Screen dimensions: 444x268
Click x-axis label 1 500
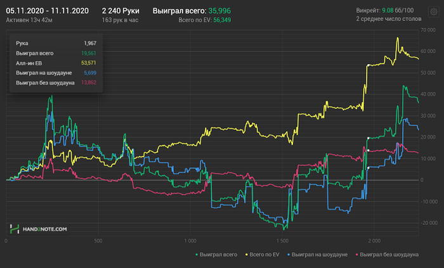point(283,241)
